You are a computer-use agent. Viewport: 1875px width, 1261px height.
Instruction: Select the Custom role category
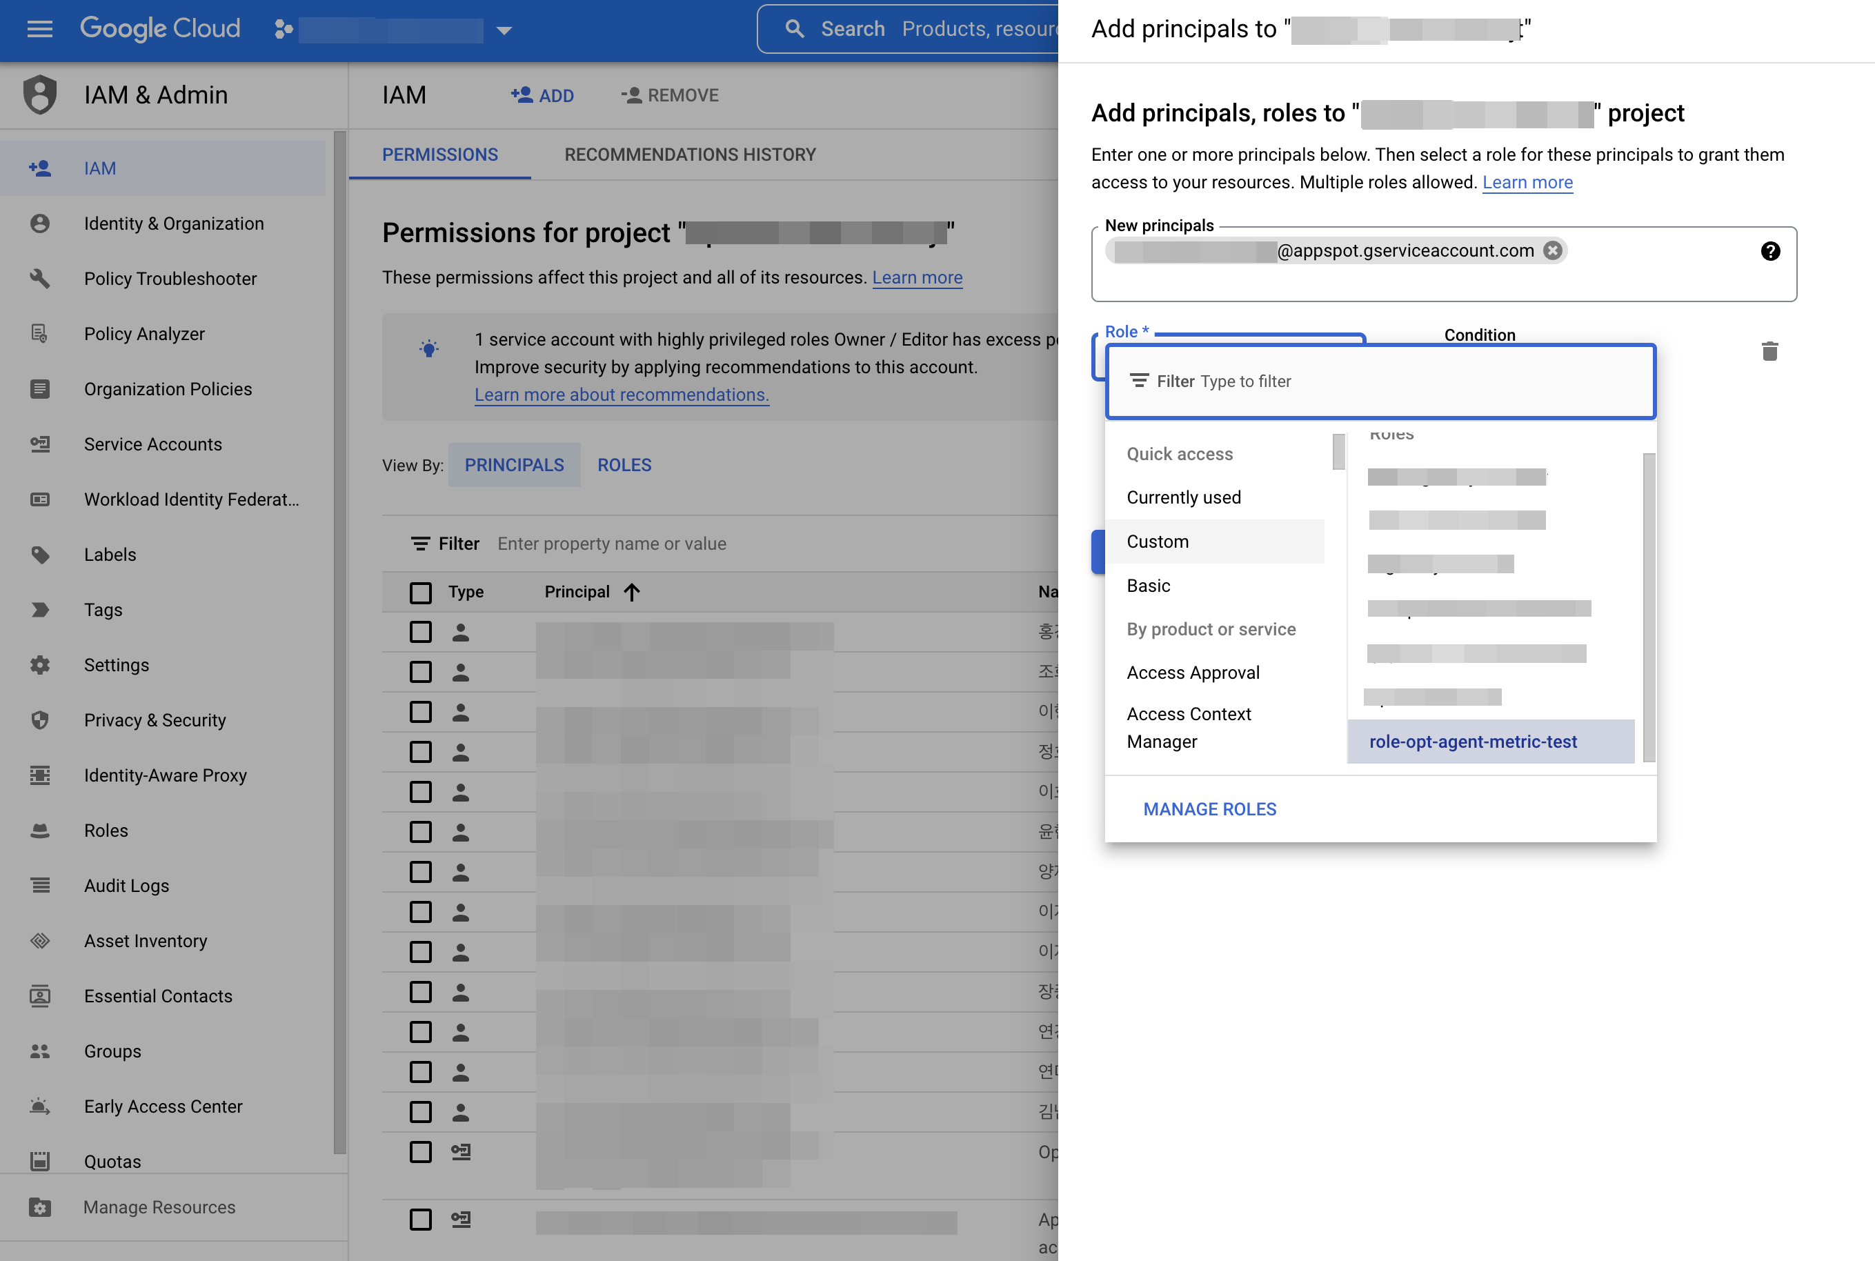pyautogui.click(x=1157, y=542)
